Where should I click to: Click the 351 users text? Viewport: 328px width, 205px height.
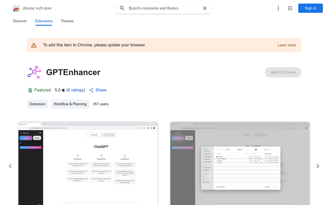point(101,104)
